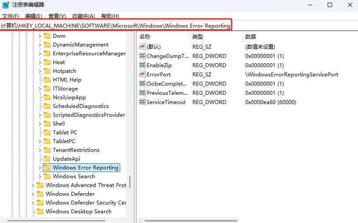358x223 pixels.
Task: Expand the Windows Advanced Threat Protection node
Action: point(33,185)
